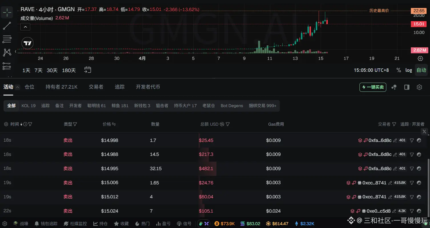This screenshot has height=228, width=430.
Task: Open the forecast projection tool
Action: click(7, 66)
